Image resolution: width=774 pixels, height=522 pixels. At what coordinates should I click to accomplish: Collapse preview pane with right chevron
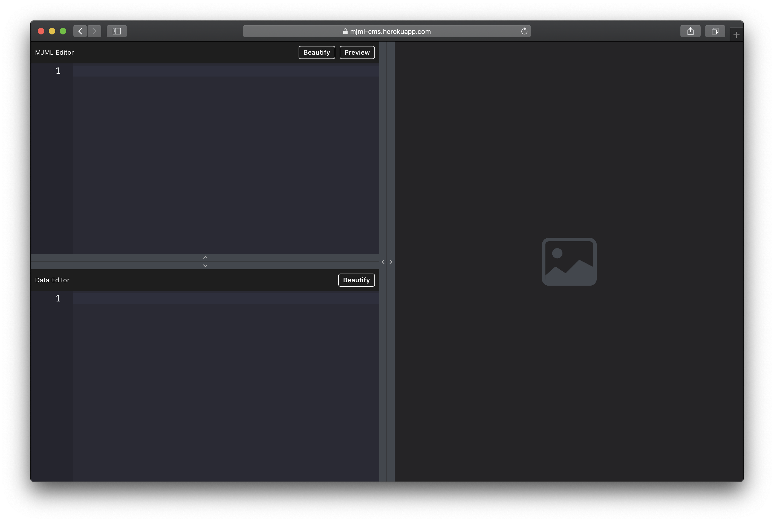point(391,262)
